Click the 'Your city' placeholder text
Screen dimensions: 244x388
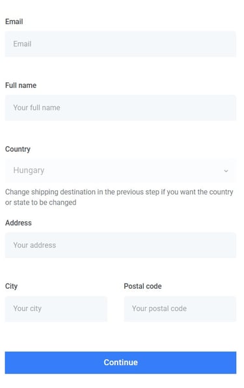click(x=27, y=308)
